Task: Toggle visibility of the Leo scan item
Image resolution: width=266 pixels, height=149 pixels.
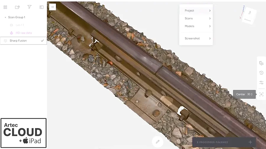Action: click(12, 25)
